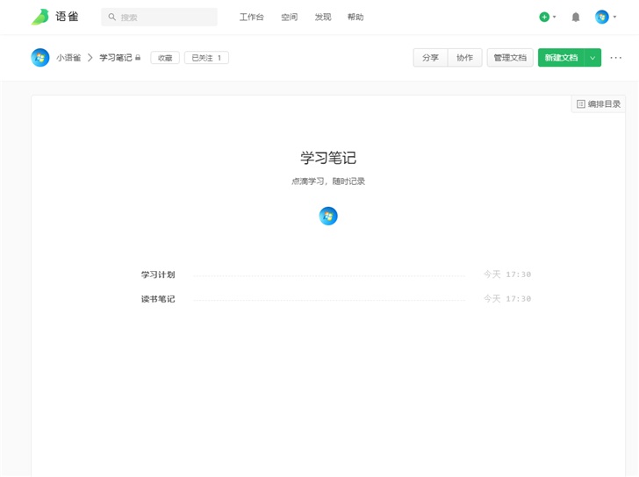Image resolution: width=639 pixels, height=477 pixels.
Task: Click the 学习笔记 page title
Action: click(x=328, y=158)
